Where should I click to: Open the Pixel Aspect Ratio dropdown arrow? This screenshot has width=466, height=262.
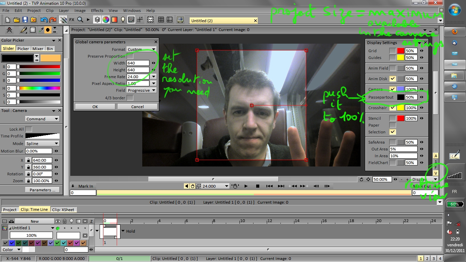coord(154,83)
